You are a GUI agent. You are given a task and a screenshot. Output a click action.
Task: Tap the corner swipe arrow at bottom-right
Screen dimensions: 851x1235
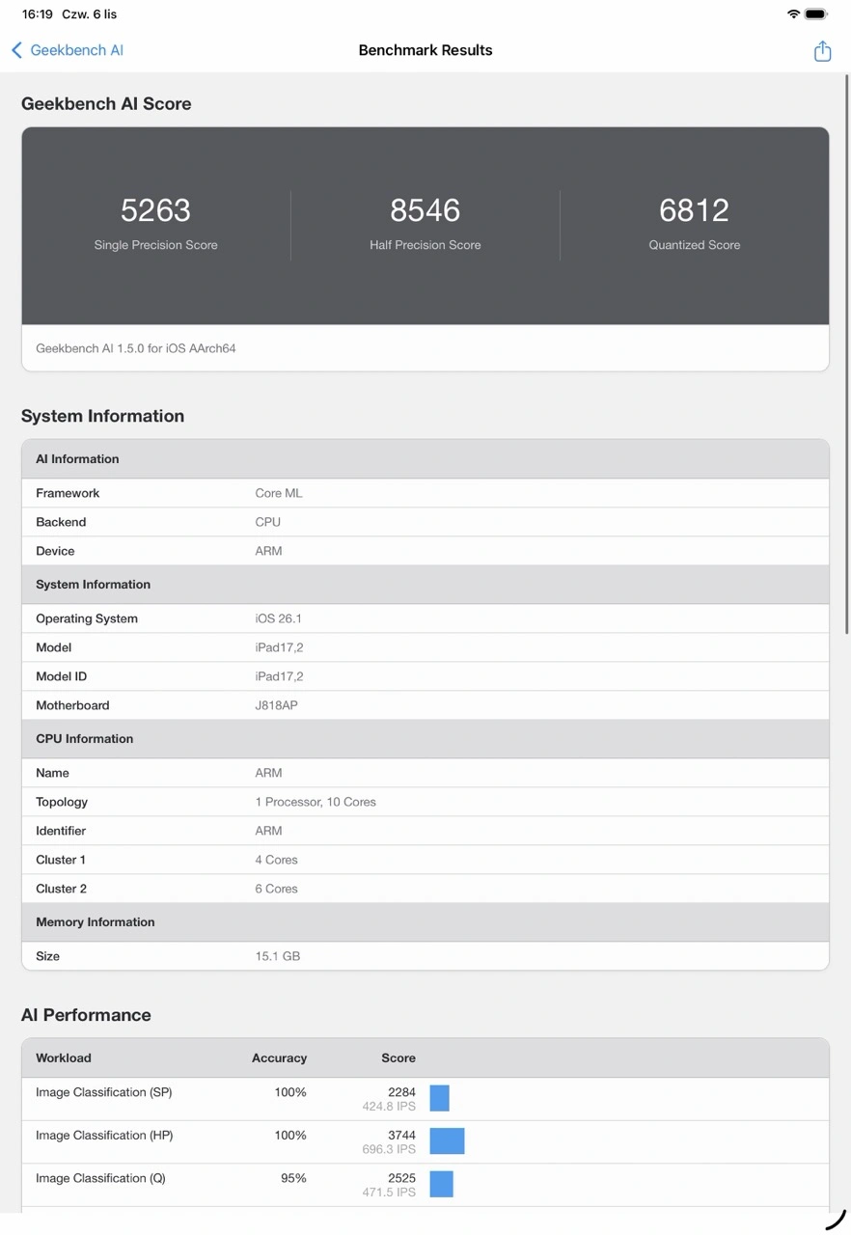pos(836,1220)
